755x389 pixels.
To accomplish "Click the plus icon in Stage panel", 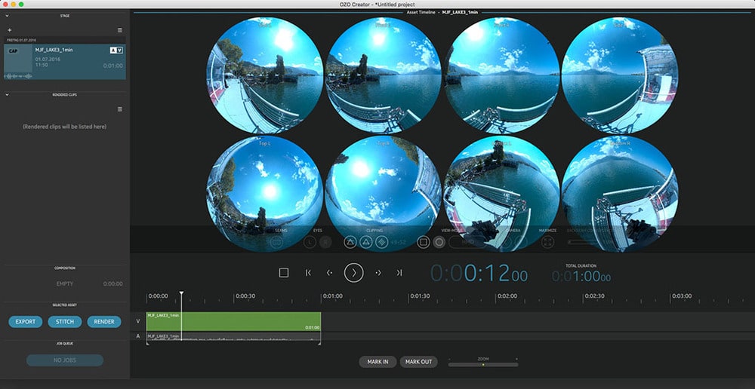I will 9,30.
